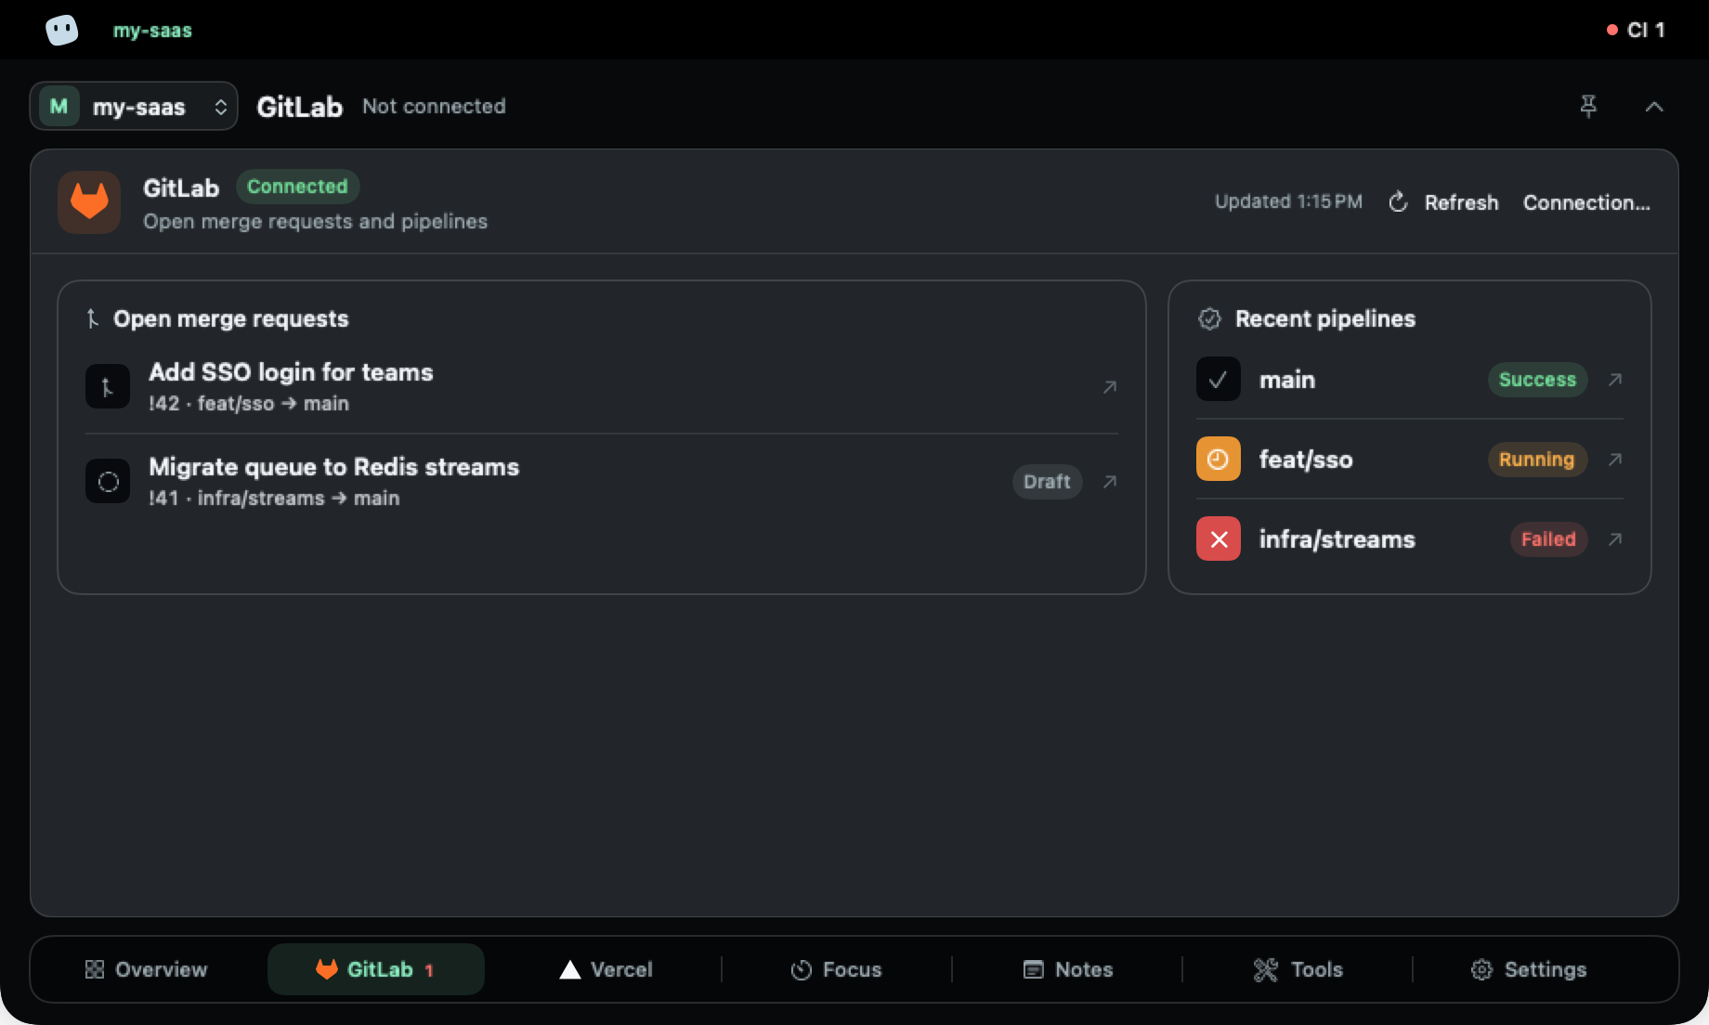
Task: Click the Updated 1:15 PM timestamp
Action: [x=1288, y=201]
